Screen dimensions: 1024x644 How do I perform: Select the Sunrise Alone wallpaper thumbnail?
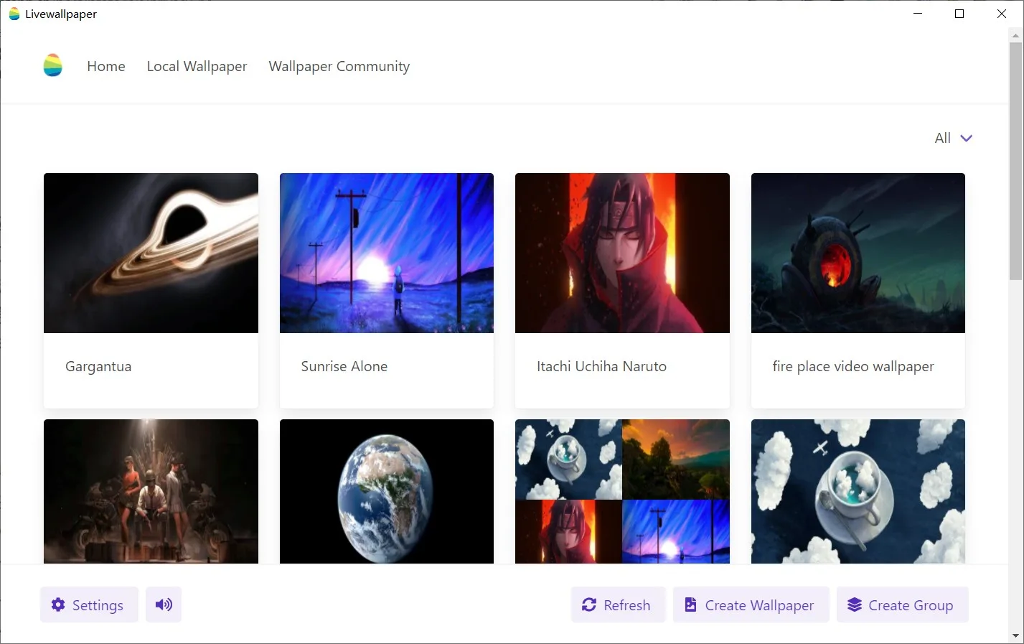pos(387,253)
